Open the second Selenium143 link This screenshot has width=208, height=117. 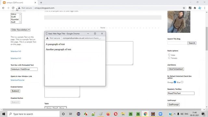16,58
